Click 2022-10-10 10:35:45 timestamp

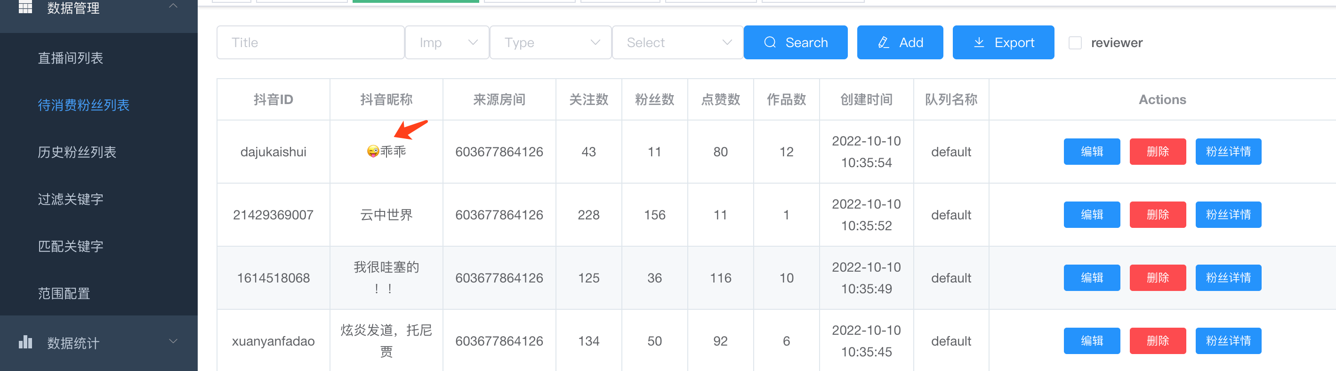coord(866,341)
